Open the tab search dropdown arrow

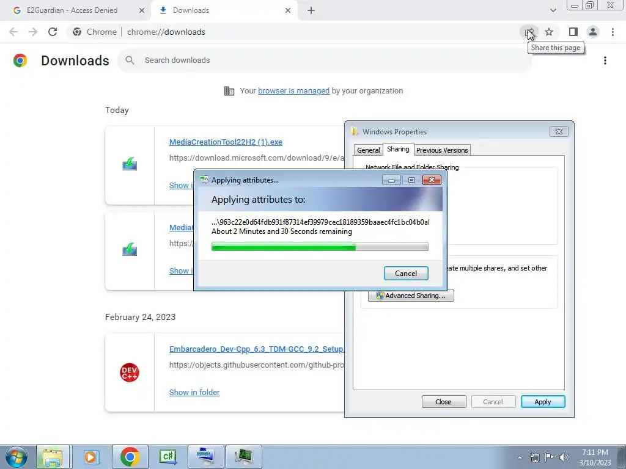coord(553,10)
